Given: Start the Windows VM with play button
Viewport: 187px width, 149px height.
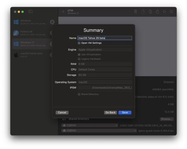Looking at the screenshot, I should point(52,22).
